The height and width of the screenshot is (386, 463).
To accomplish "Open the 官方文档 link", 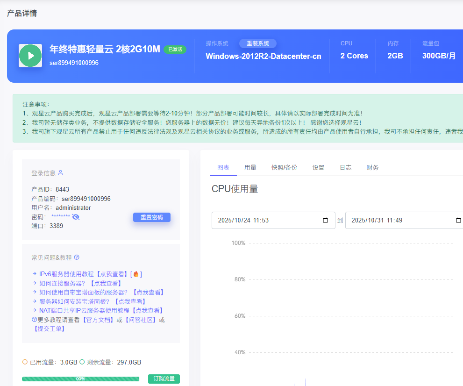I will pyautogui.click(x=98, y=320).
